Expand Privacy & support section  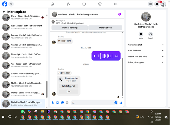tap(146, 62)
